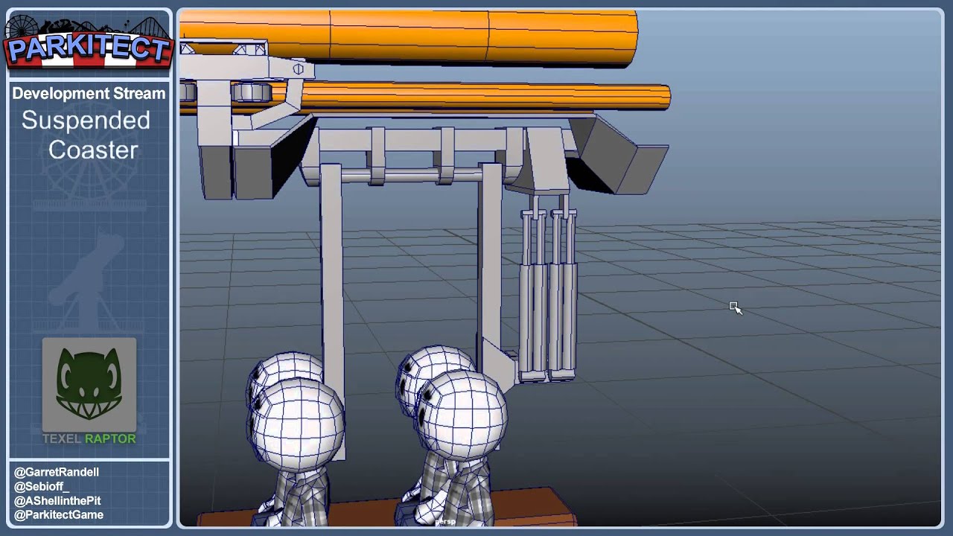Viewport: 953px width, 536px height.
Task: Select the large upper orange track tube
Action: click(x=409, y=36)
